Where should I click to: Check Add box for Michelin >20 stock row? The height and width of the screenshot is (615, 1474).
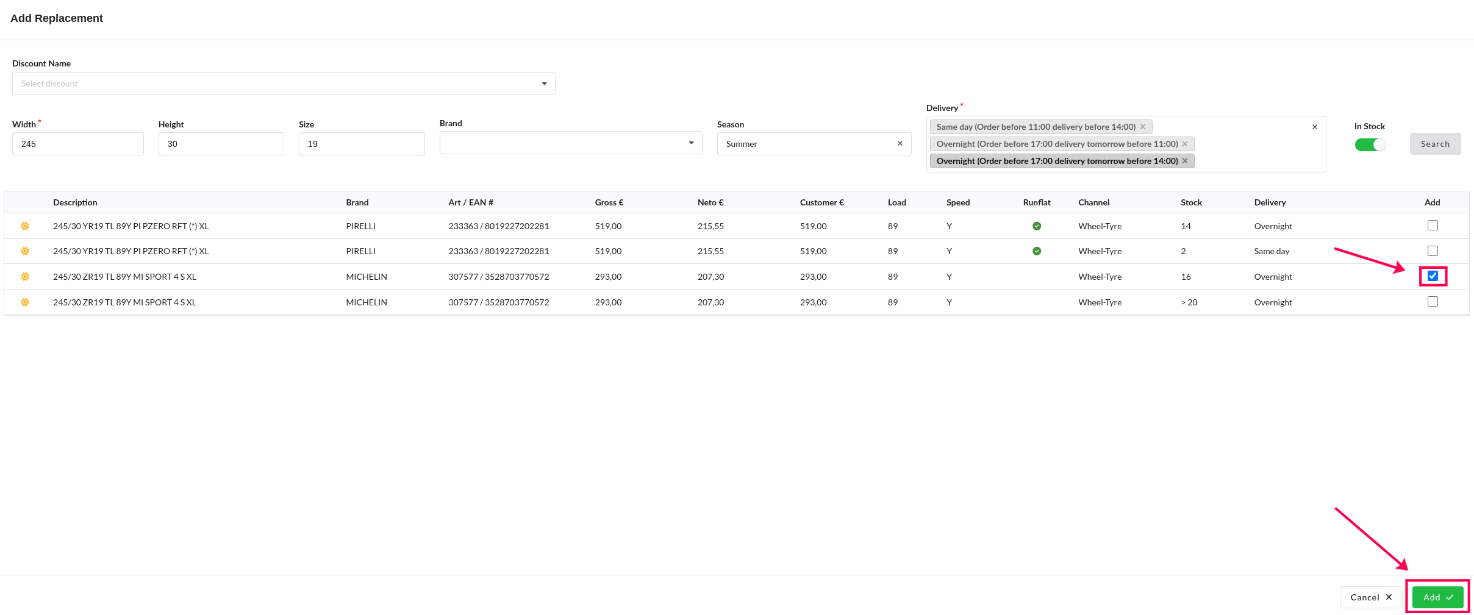point(1433,302)
